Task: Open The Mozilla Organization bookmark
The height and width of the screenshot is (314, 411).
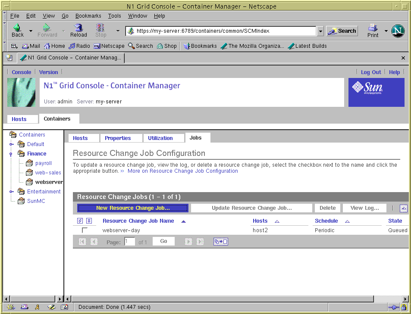Action: pyautogui.click(x=252, y=46)
